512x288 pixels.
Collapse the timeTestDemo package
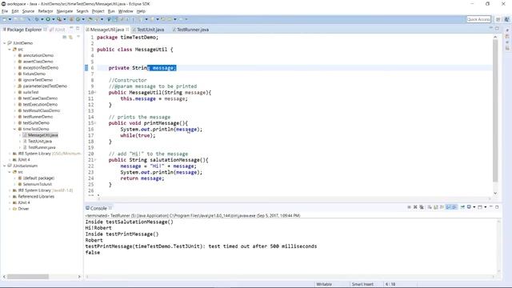pos(14,129)
